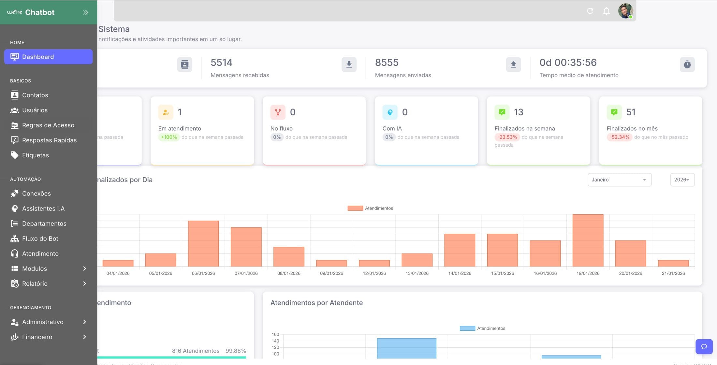Click the received messages download icon
Image resolution: width=717 pixels, height=365 pixels.
(x=349, y=64)
